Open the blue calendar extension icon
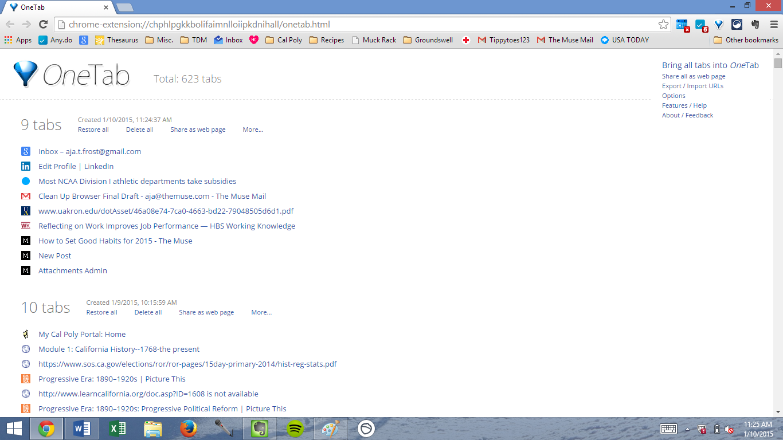This screenshot has height=440, width=783. tap(682, 25)
